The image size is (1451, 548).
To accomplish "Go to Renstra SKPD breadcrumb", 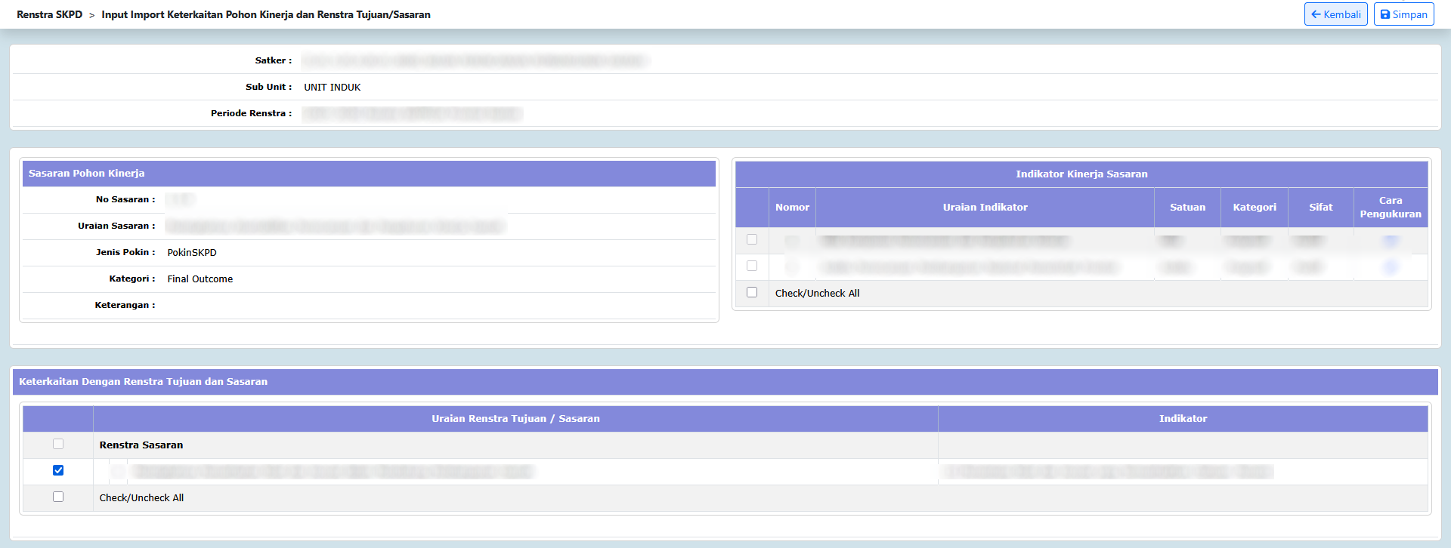I will click(49, 14).
